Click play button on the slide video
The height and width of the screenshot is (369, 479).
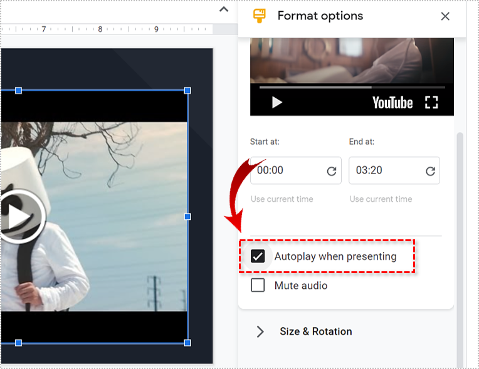pyautogui.click(x=20, y=217)
